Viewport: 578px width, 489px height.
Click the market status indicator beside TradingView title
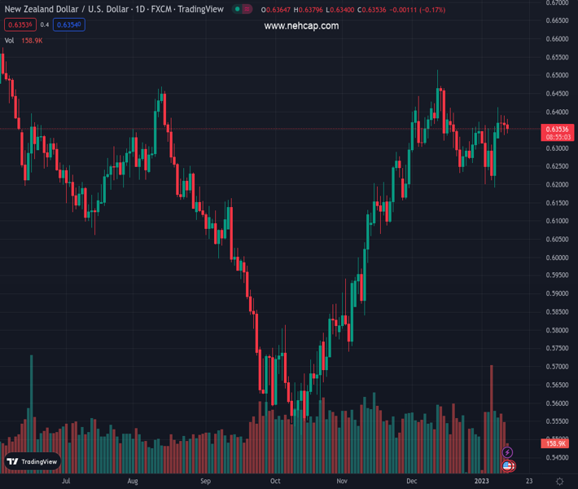pos(237,9)
